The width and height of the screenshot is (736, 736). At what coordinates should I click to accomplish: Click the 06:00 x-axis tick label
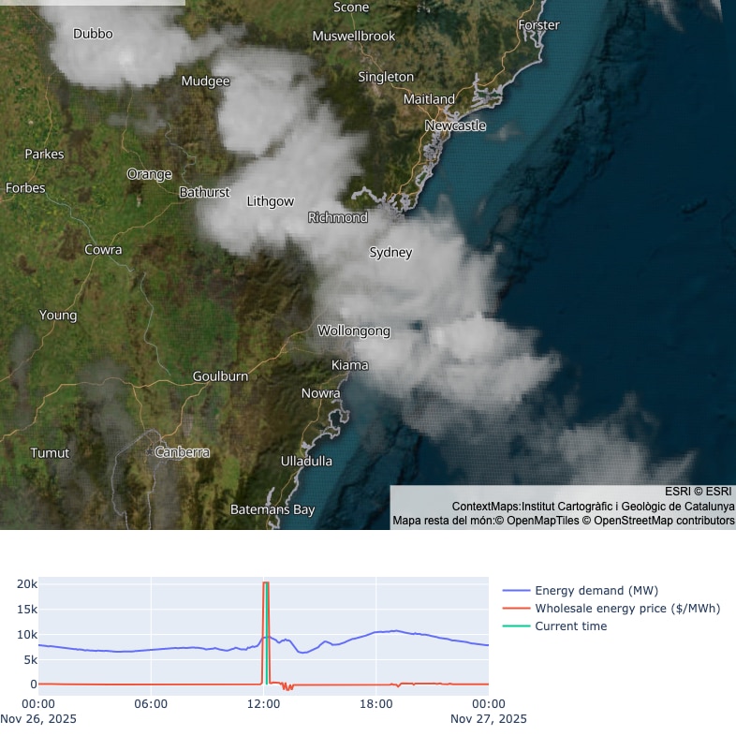click(x=151, y=704)
